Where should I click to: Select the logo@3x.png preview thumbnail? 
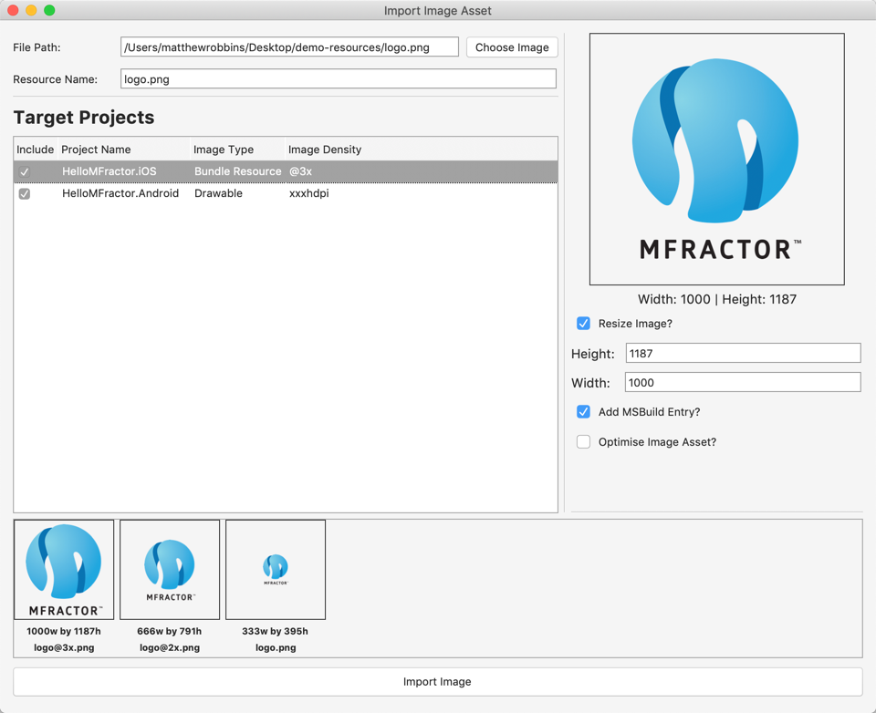click(x=64, y=570)
